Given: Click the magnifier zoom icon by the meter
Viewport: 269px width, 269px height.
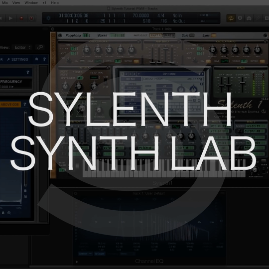Looking at the screenshot, I should pos(25,196).
